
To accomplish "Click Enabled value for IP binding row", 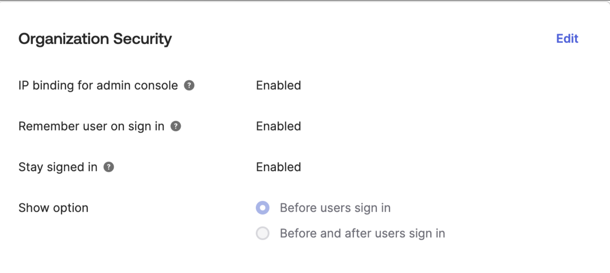I will point(278,85).
